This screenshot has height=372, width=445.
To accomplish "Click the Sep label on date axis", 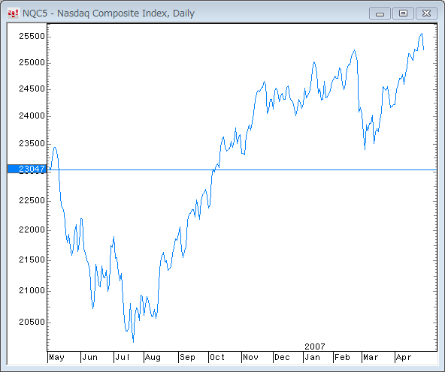I will click(x=188, y=358).
